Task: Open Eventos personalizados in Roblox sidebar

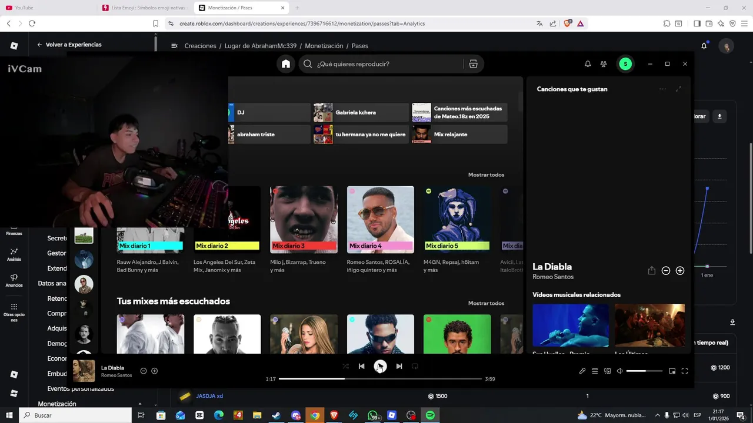Action: pos(81,389)
